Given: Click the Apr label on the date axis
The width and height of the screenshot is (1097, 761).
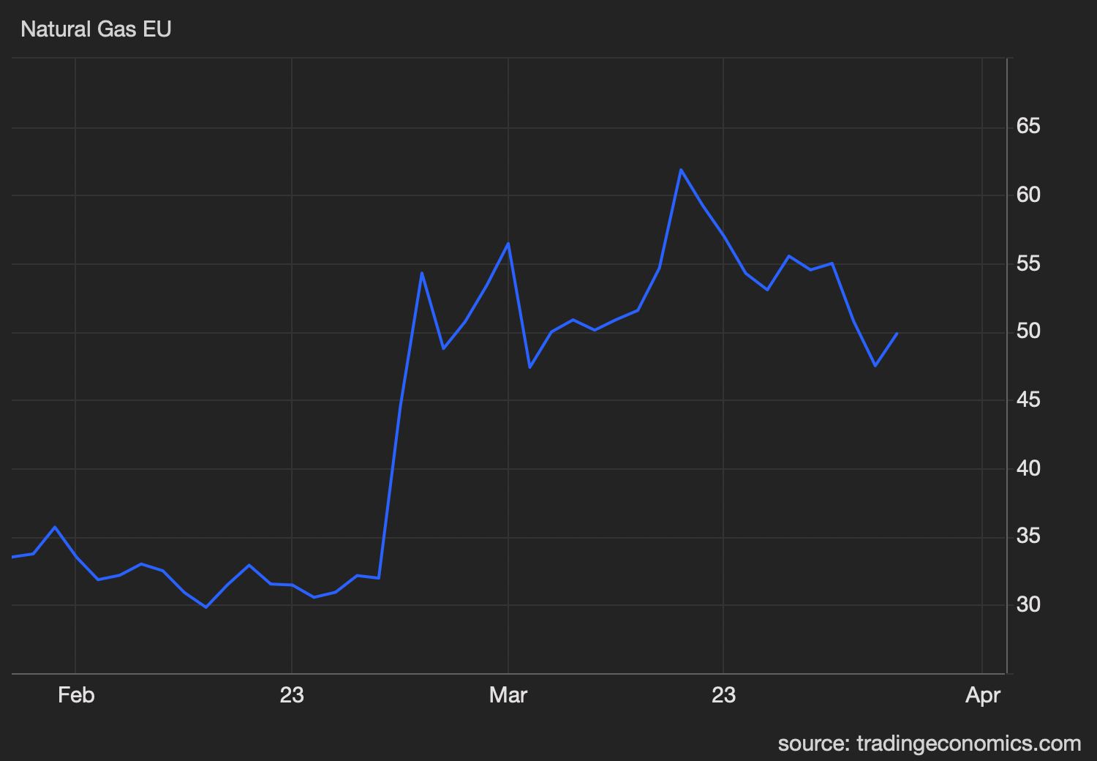Looking at the screenshot, I should tap(982, 694).
